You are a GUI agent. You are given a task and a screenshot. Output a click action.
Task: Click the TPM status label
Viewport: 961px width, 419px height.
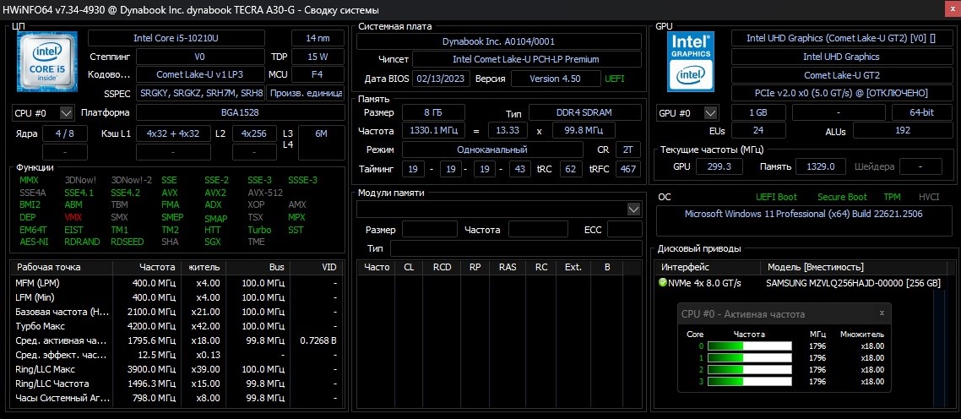coord(892,197)
